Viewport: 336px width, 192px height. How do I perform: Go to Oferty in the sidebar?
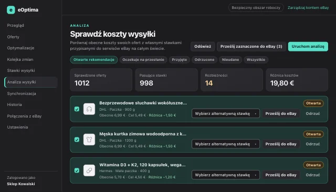tap(13, 37)
